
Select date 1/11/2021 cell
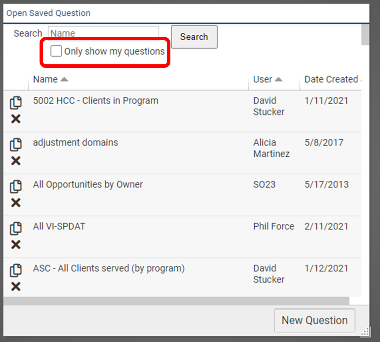click(x=326, y=100)
